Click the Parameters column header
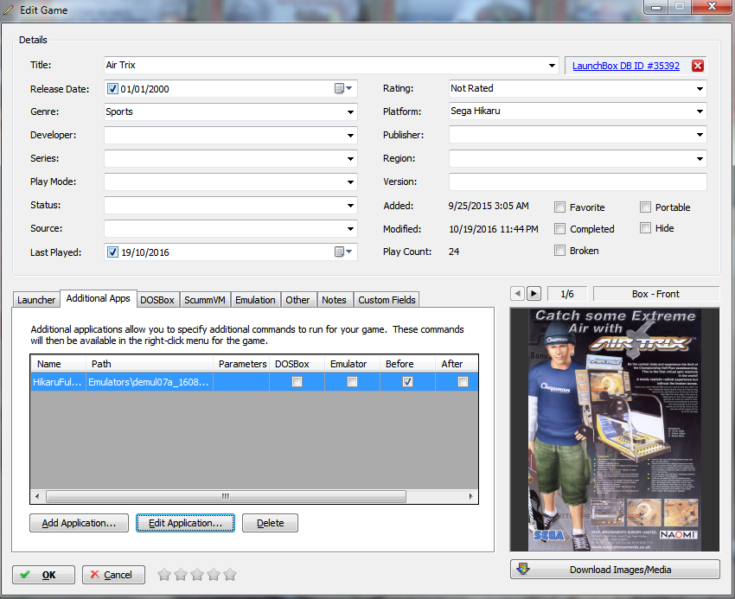This screenshot has height=599, width=735. [242, 364]
